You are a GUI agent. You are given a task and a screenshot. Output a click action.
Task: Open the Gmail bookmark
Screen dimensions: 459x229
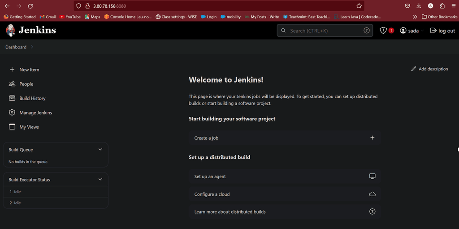48,17
